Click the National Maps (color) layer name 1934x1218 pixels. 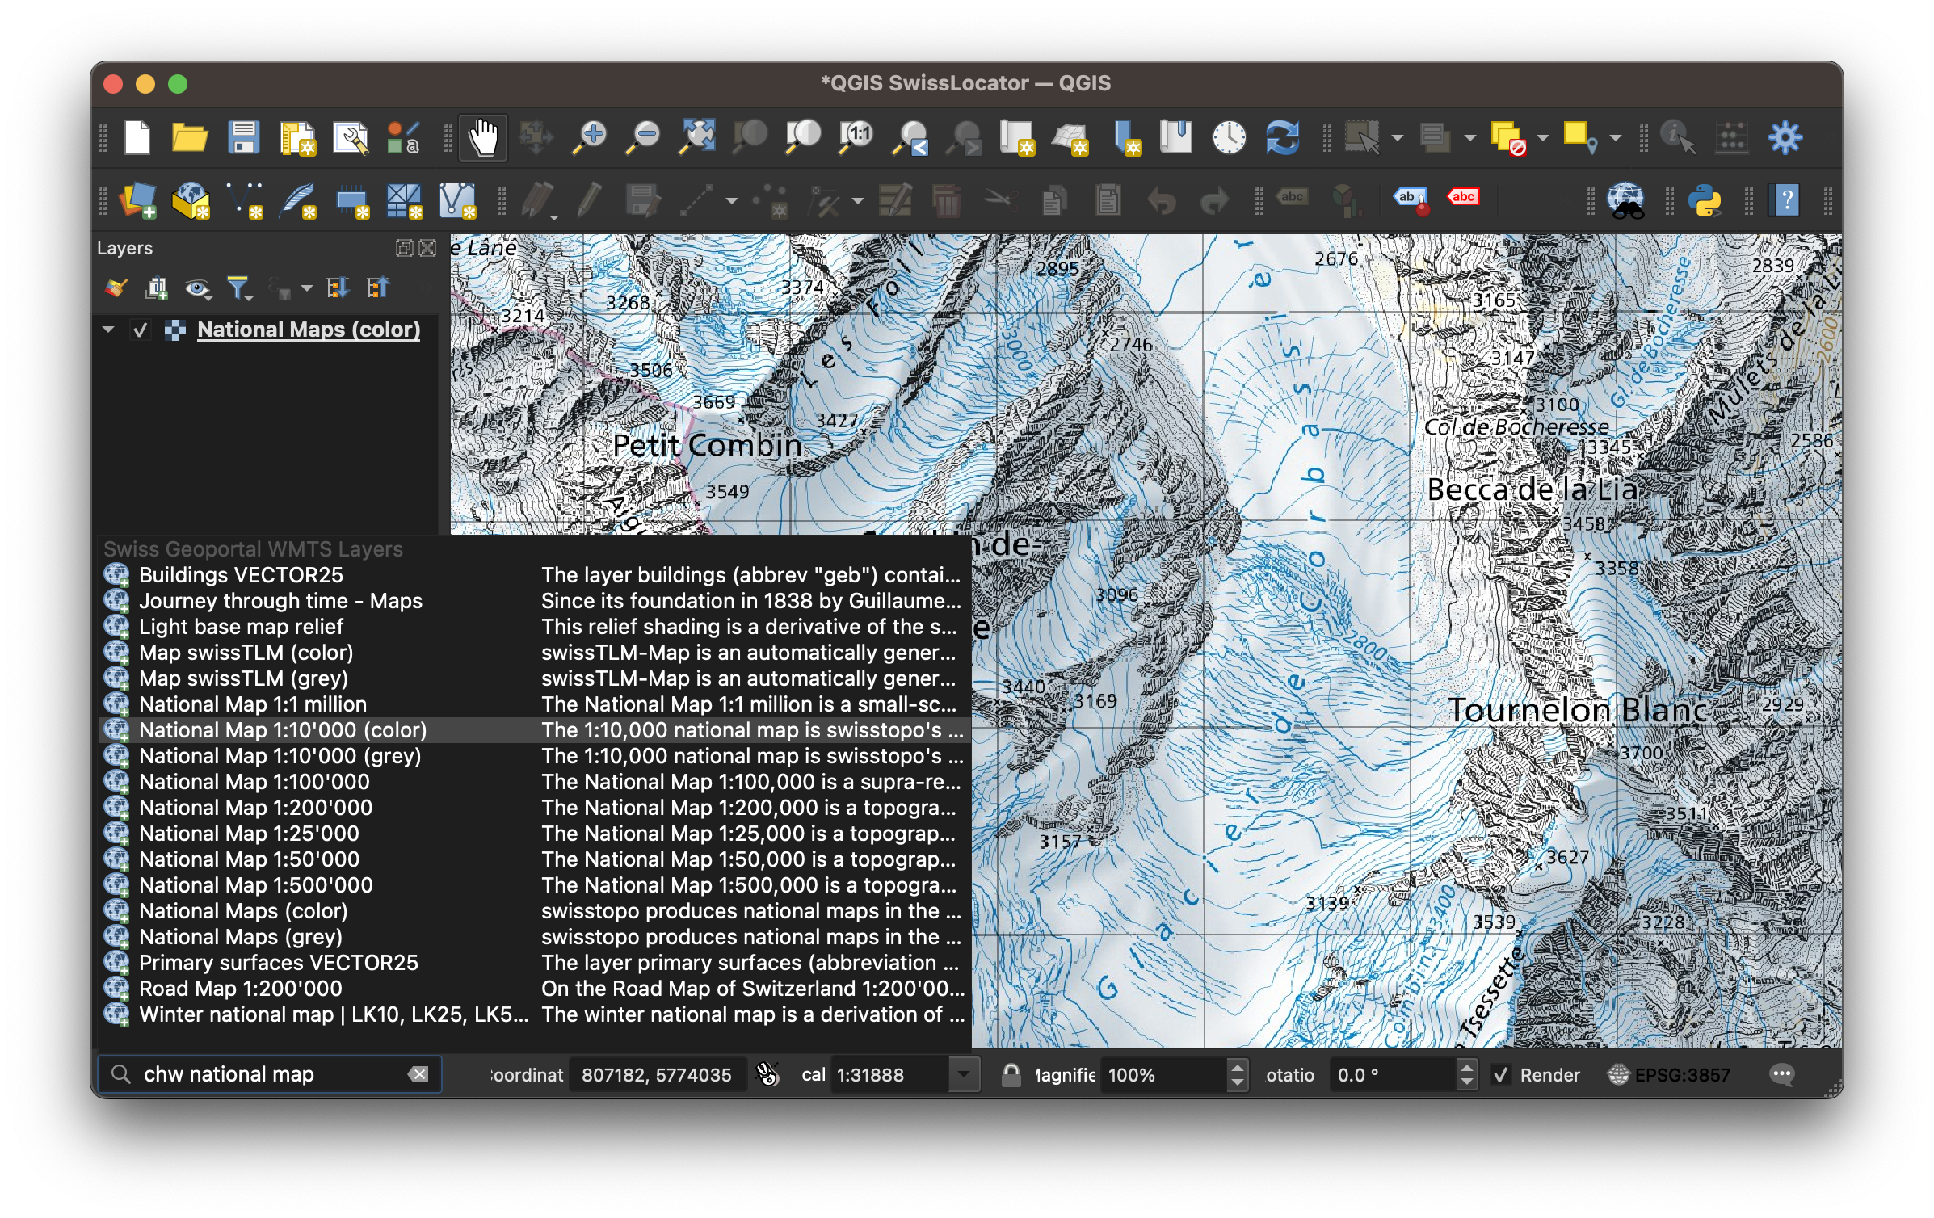click(309, 330)
